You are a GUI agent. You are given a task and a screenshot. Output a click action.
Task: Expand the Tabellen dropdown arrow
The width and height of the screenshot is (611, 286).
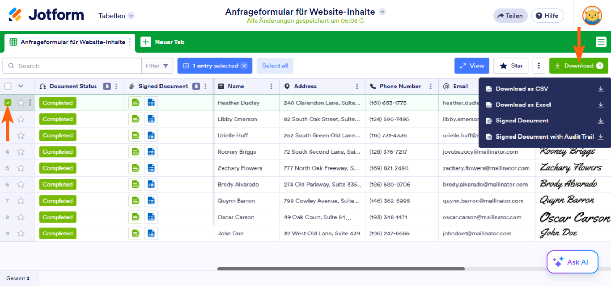pyautogui.click(x=131, y=16)
